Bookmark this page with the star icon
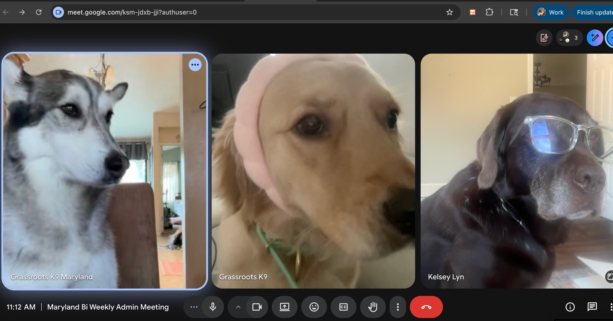This screenshot has width=613, height=321. [x=450, y=12]
